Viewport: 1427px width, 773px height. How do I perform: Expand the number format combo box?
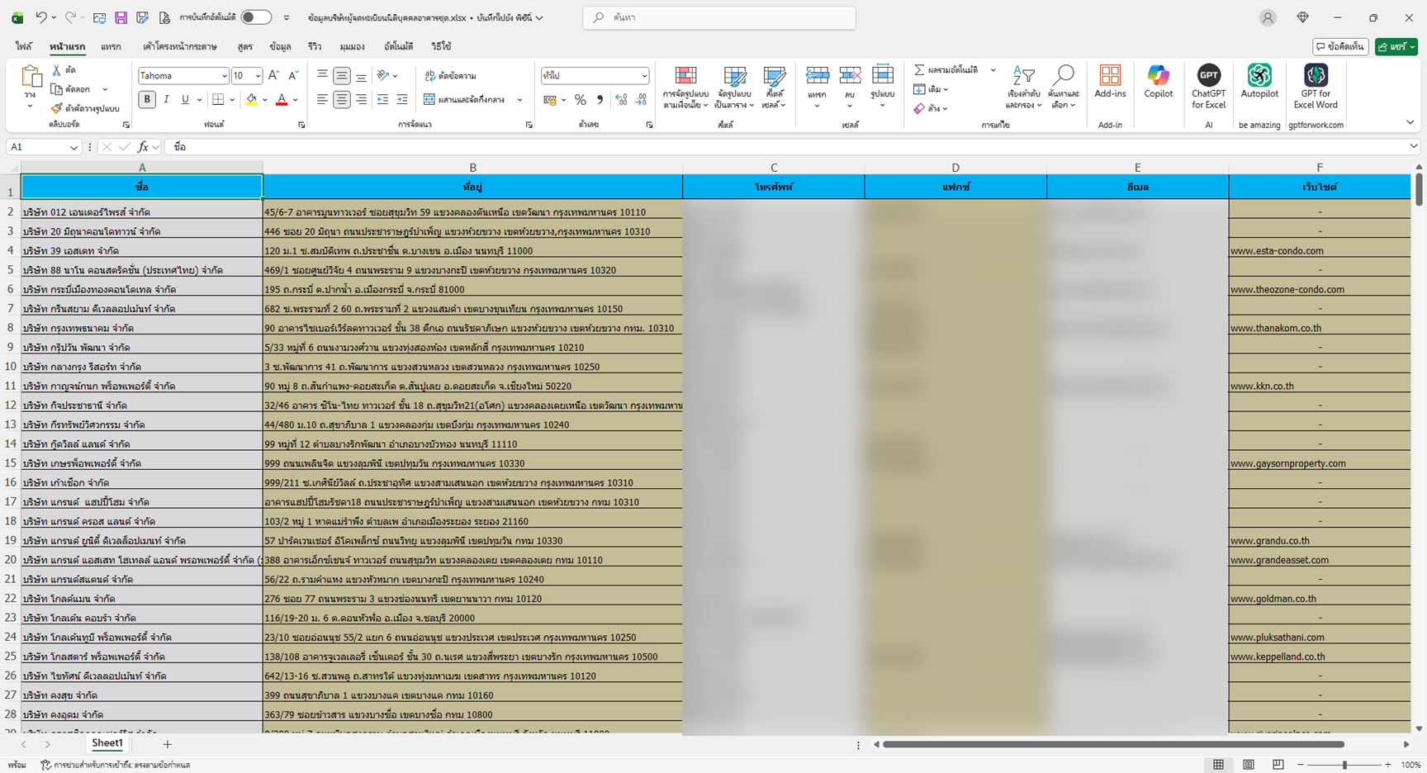(x=643, y=76)
